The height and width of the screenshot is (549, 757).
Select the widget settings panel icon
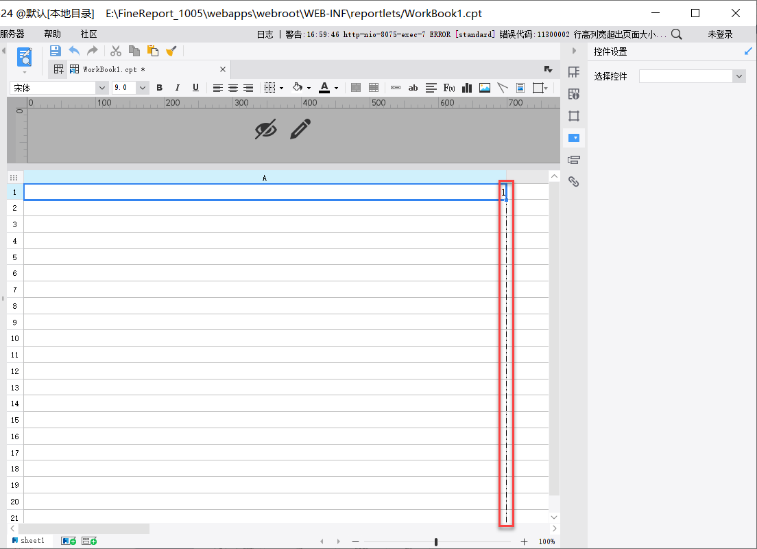click(x=573, y=138)
